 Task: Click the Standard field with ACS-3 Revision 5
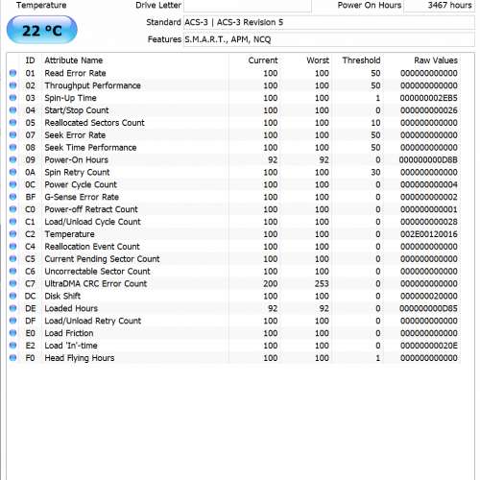point(329,22)
